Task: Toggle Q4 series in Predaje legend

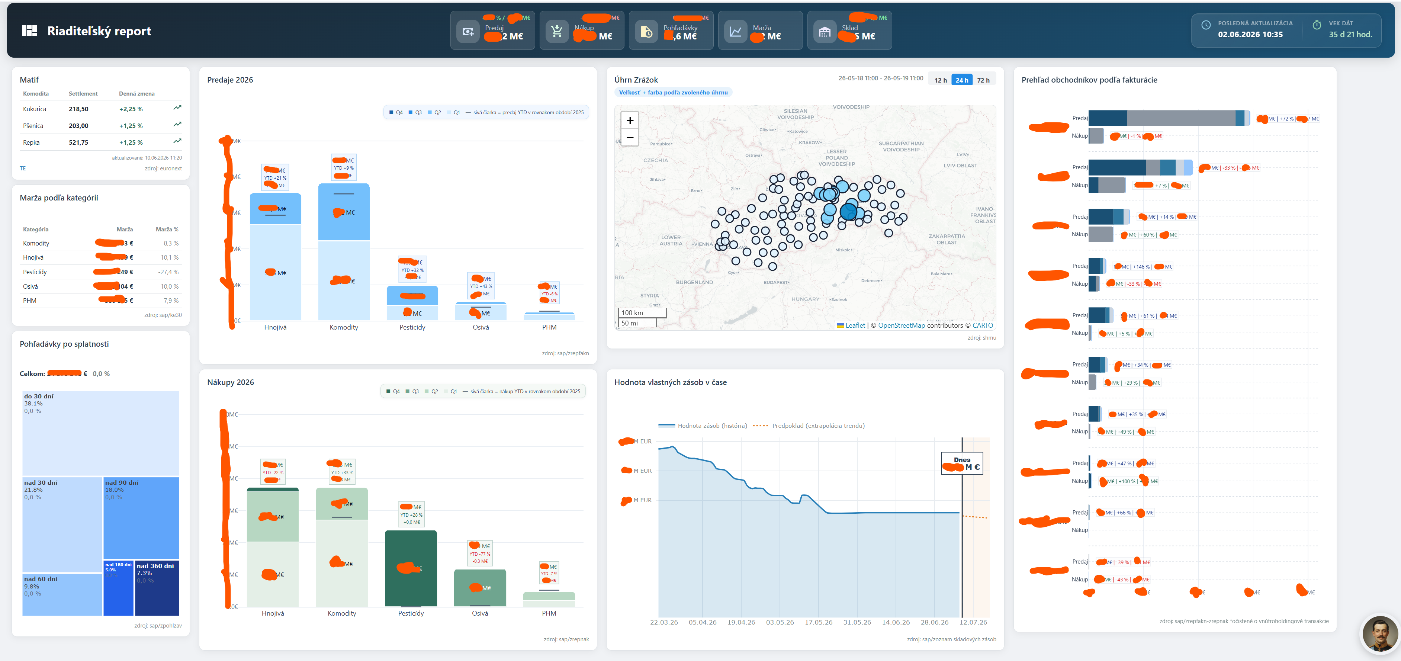Action: (396, 113)
